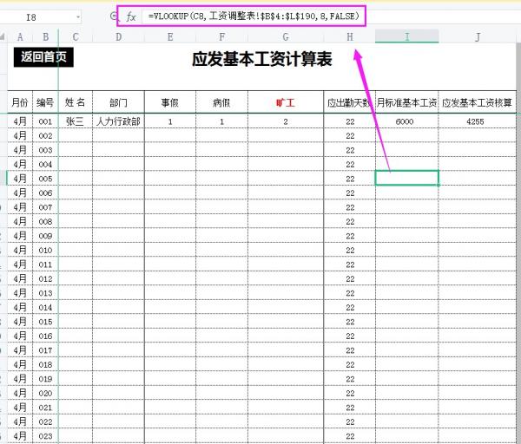Click the red 旷工 header cell
The image size is (521, 444).
286,102
